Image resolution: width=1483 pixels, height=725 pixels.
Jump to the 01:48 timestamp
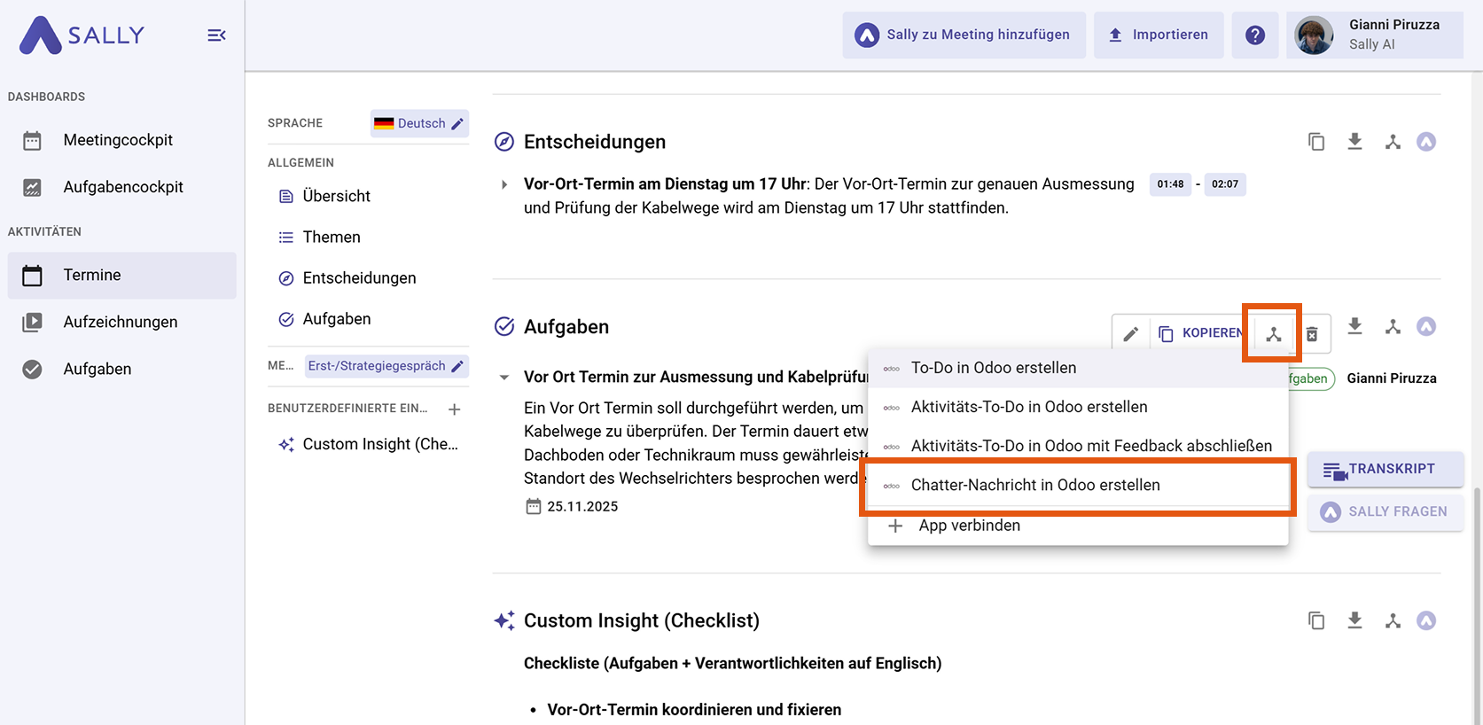1170,184
